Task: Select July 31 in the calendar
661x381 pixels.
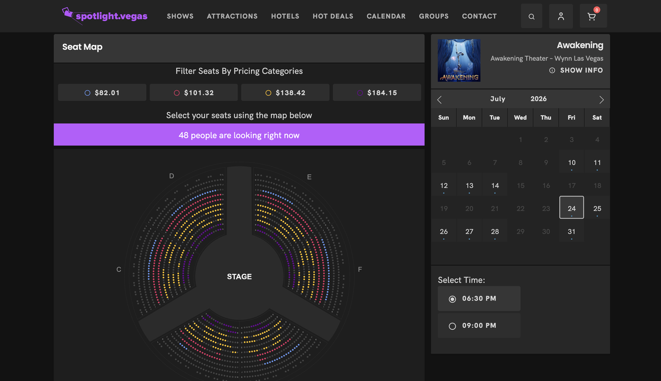Action: point(571,231)
